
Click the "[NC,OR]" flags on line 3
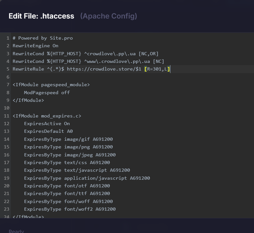tap(148, 54)
